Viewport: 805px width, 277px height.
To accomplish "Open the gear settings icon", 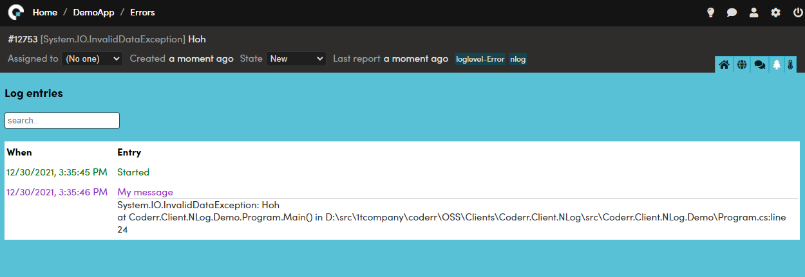I will [x=776, y=12].
